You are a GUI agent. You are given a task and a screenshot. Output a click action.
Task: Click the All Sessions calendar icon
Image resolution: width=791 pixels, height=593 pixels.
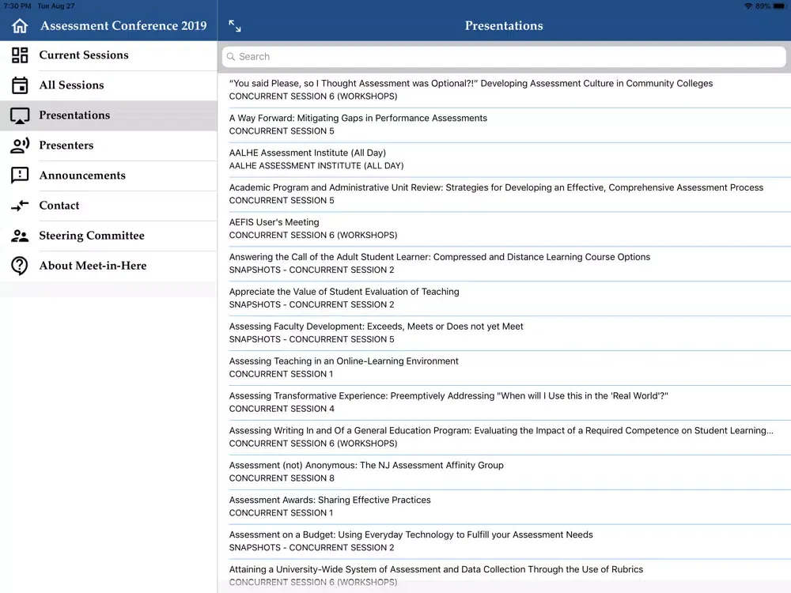[x=20, y=85]
